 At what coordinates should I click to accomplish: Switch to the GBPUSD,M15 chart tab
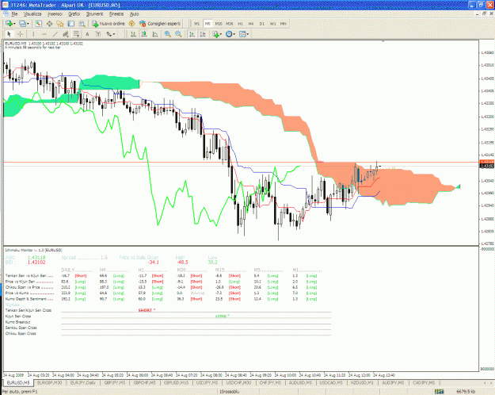tap(176, 382)
